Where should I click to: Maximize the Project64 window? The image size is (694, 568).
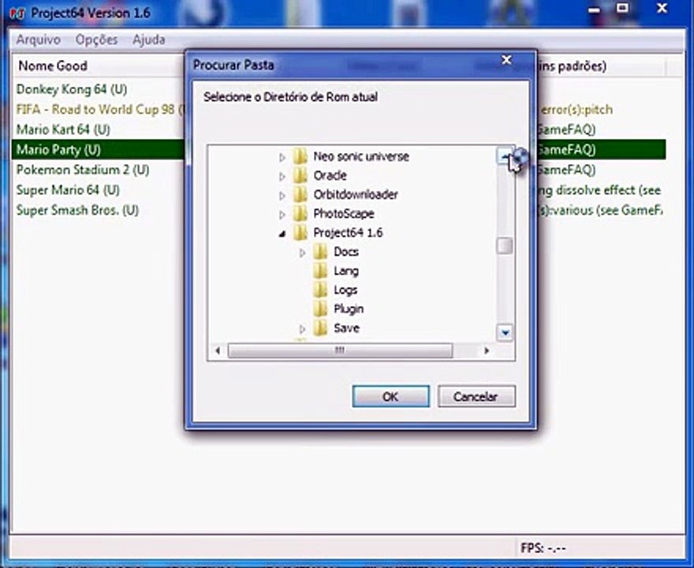point(623,9)
